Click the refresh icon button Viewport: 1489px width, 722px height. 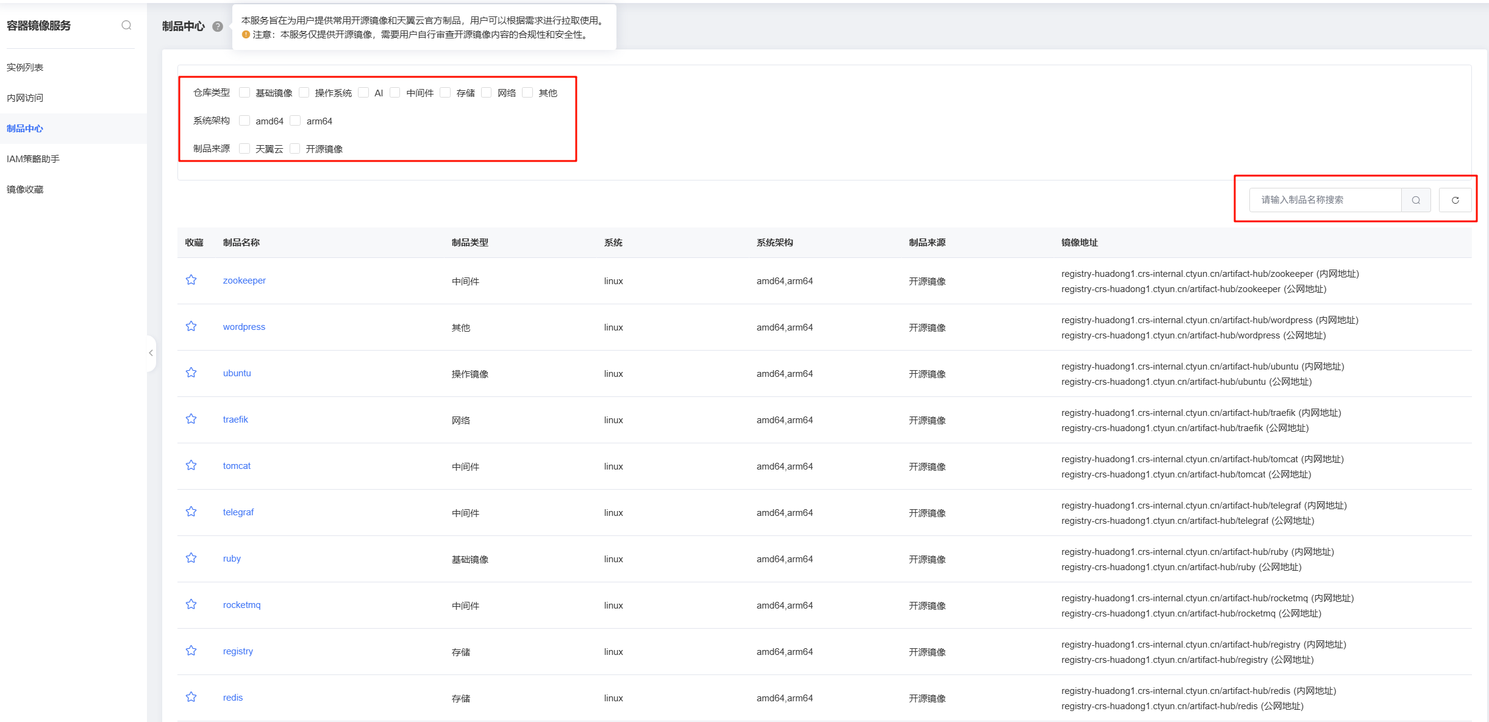(1455, 200)
